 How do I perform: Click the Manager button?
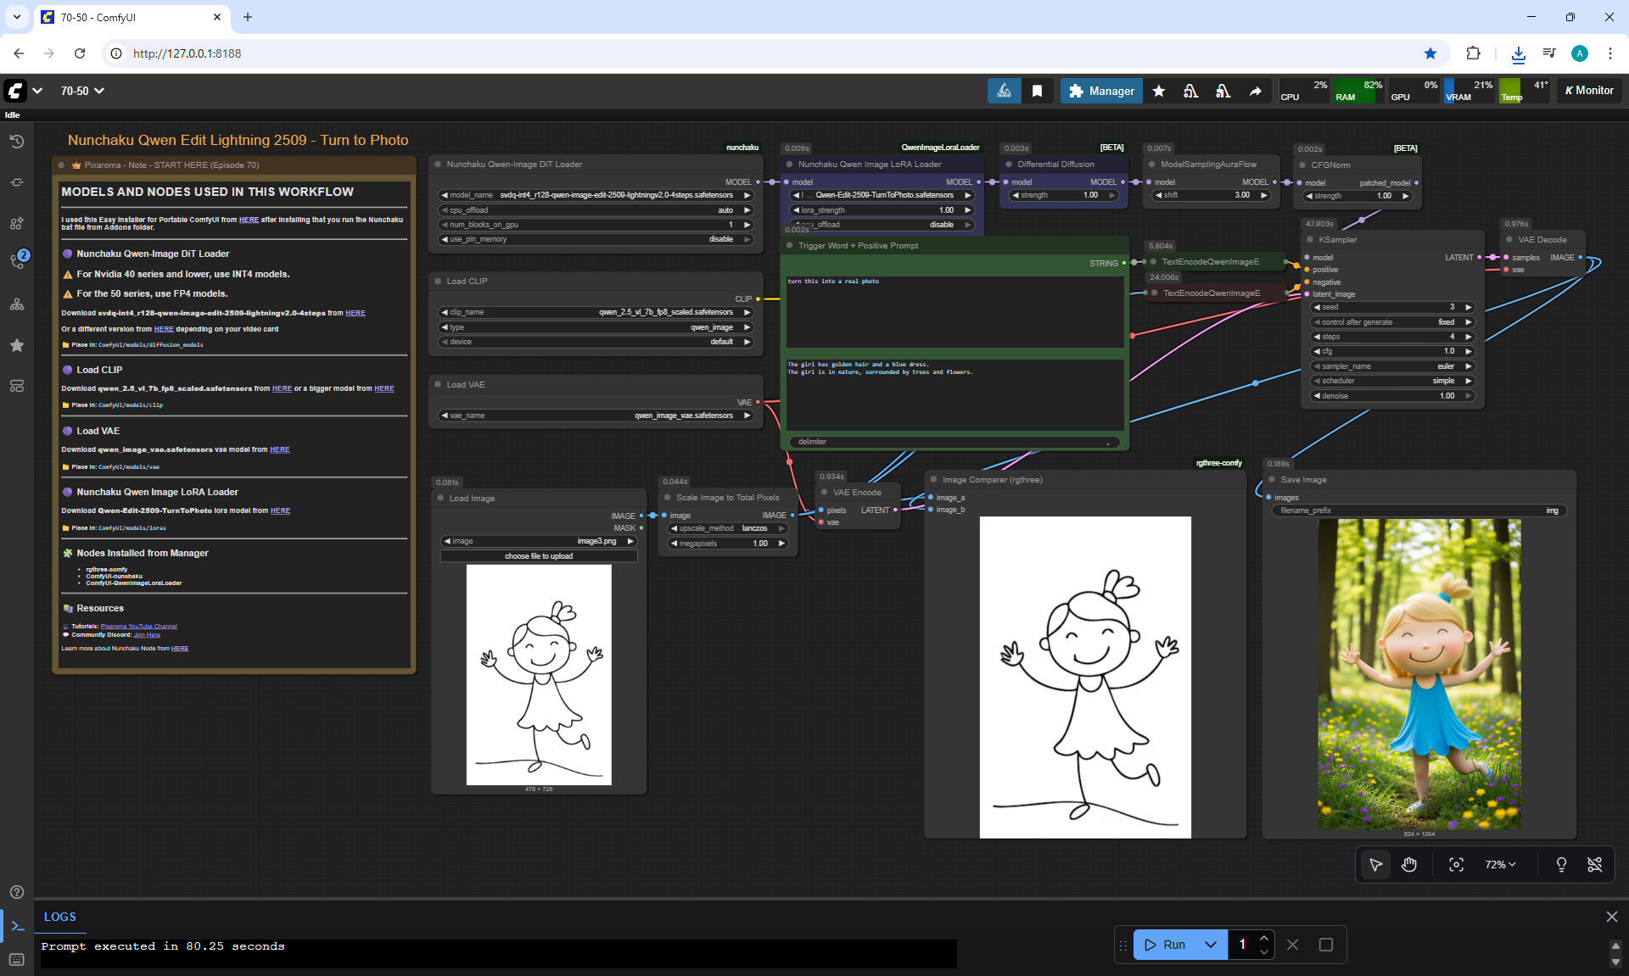coord(1101,91)
